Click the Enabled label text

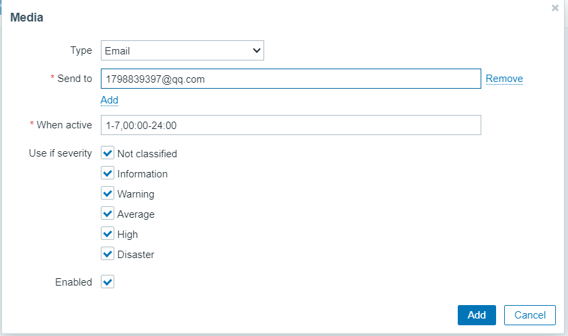(x=73, y=282)
